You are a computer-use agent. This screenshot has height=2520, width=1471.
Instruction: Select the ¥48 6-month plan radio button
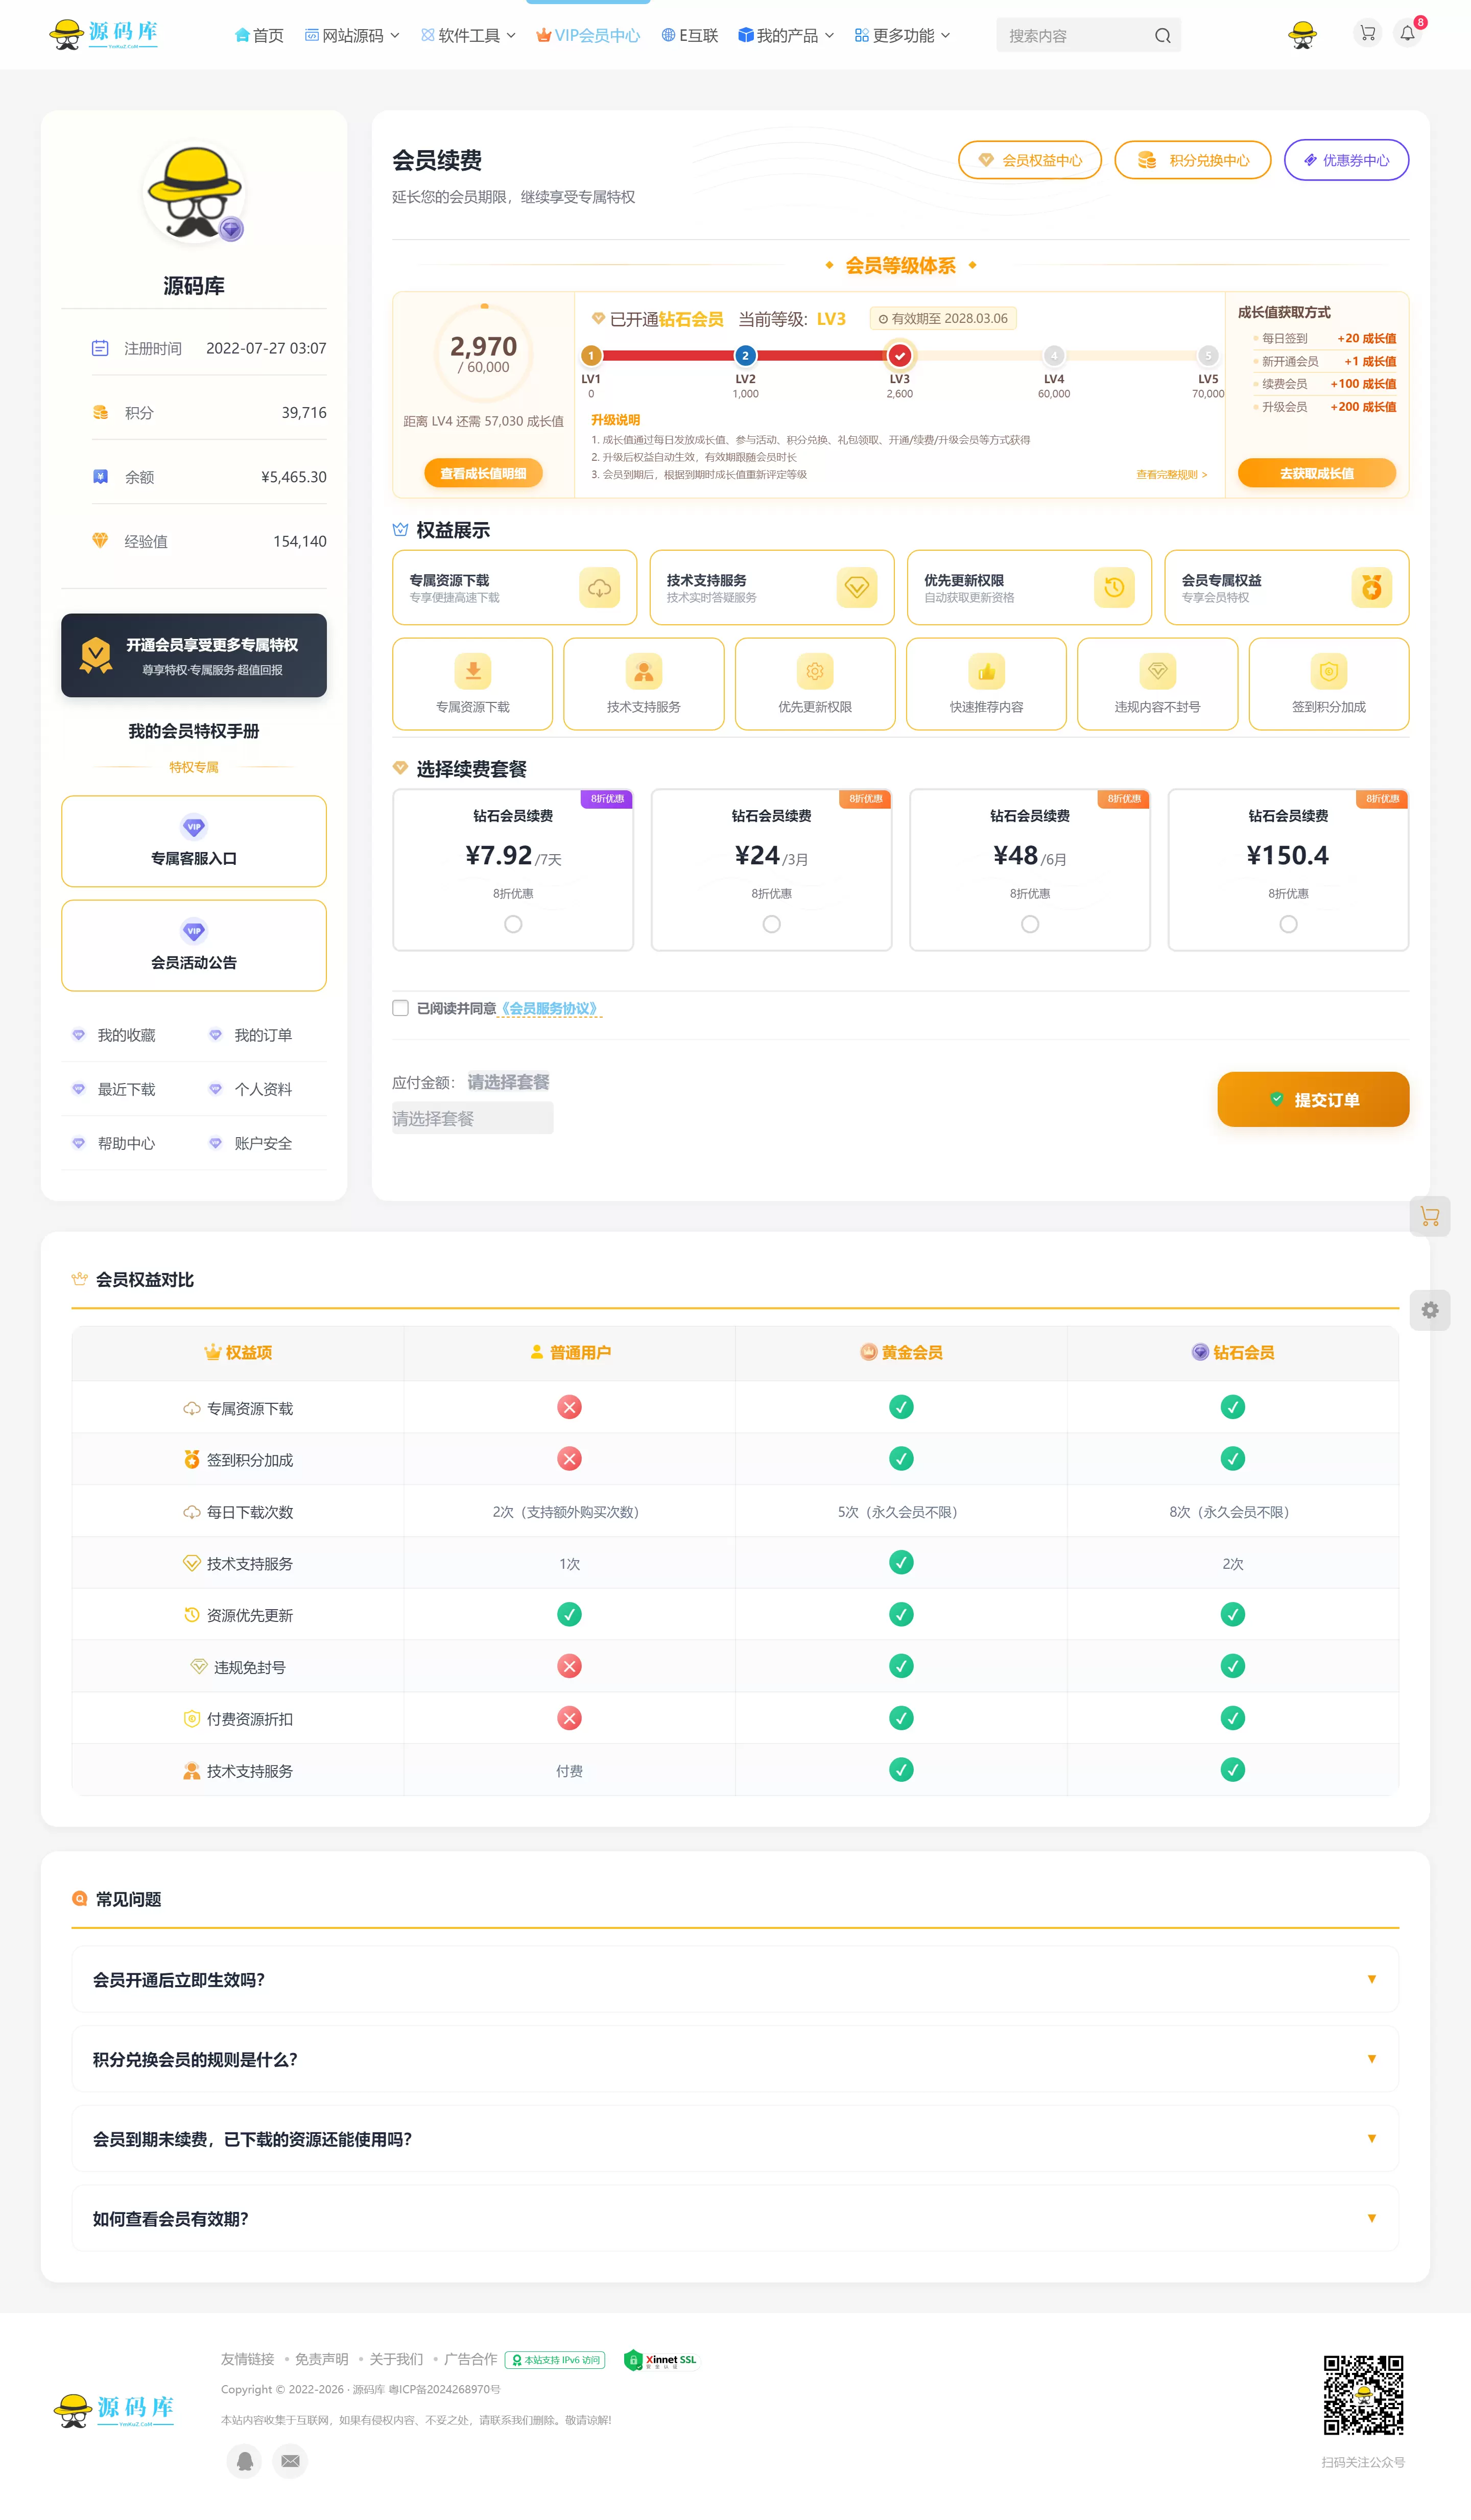click(x=1030, y=924)
